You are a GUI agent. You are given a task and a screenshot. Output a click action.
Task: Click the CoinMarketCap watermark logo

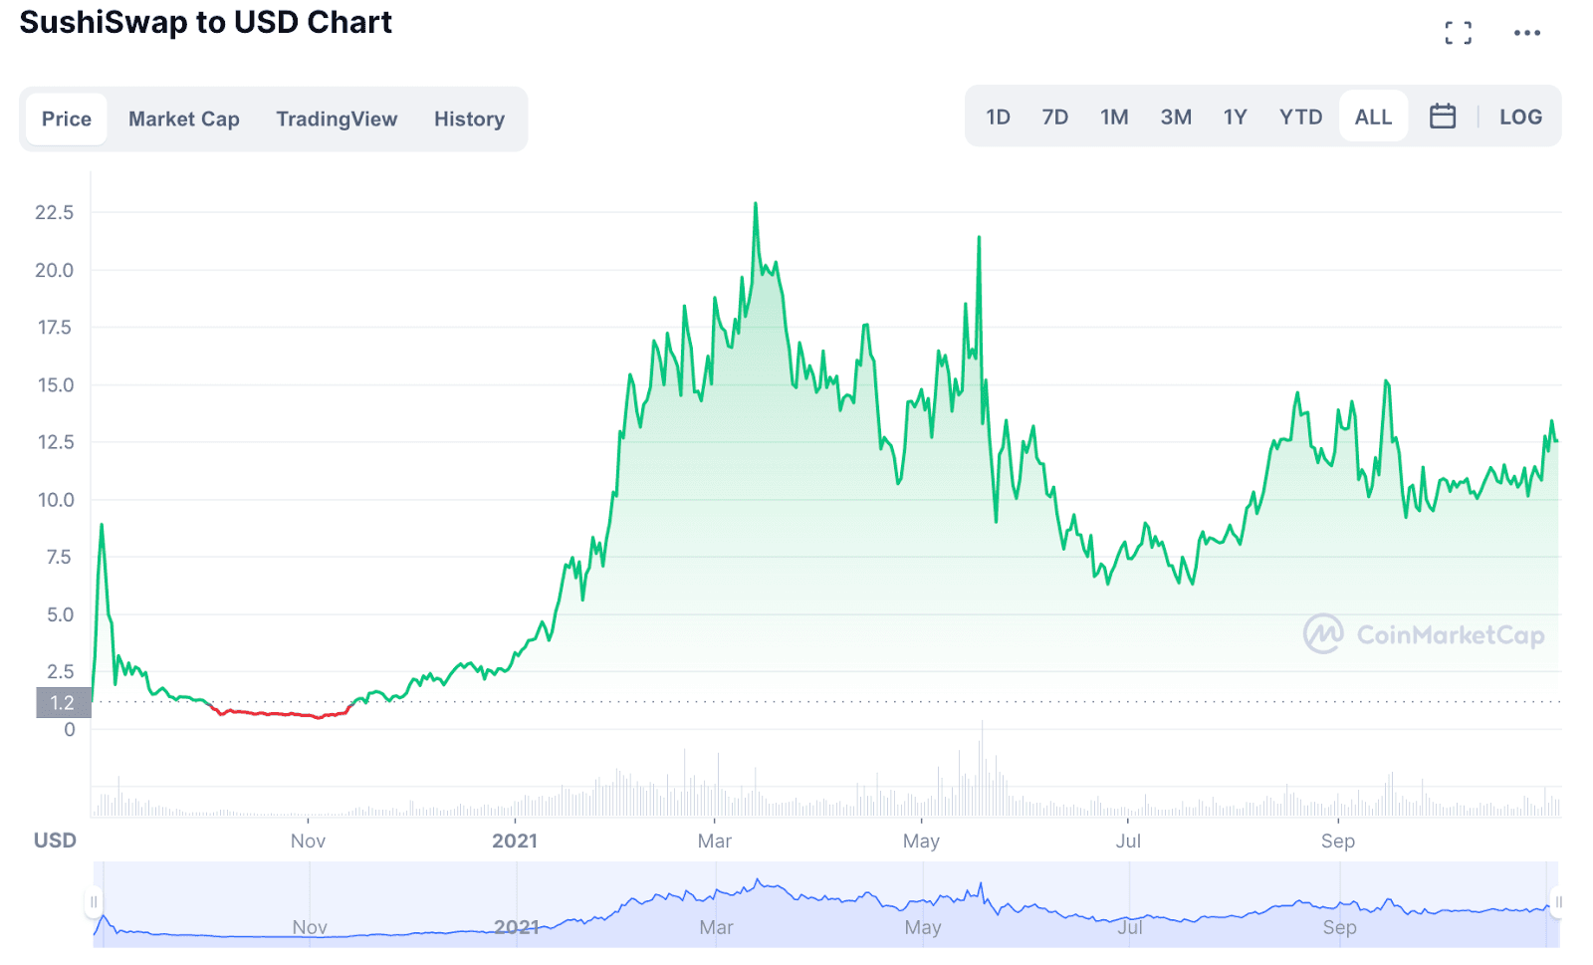pyautogui.click(x=1424, y=634)
